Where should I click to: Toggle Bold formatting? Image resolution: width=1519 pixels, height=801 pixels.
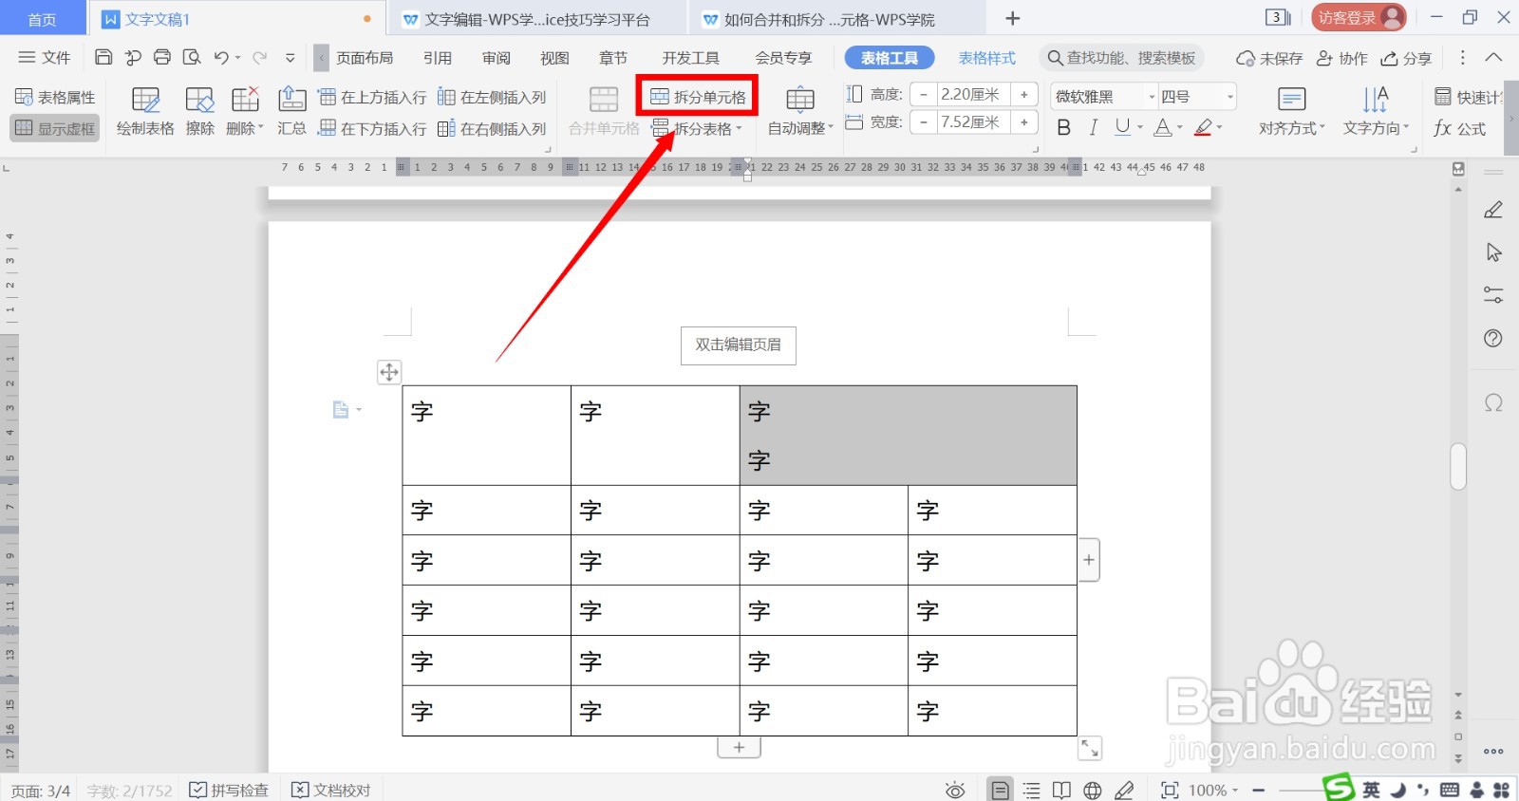1063,127
